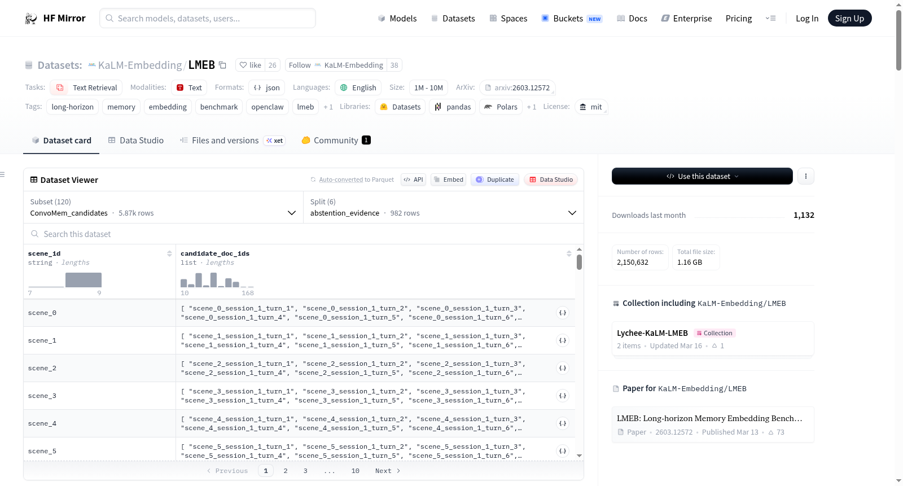Select the Polars library tag

click(x=501, y=107)
